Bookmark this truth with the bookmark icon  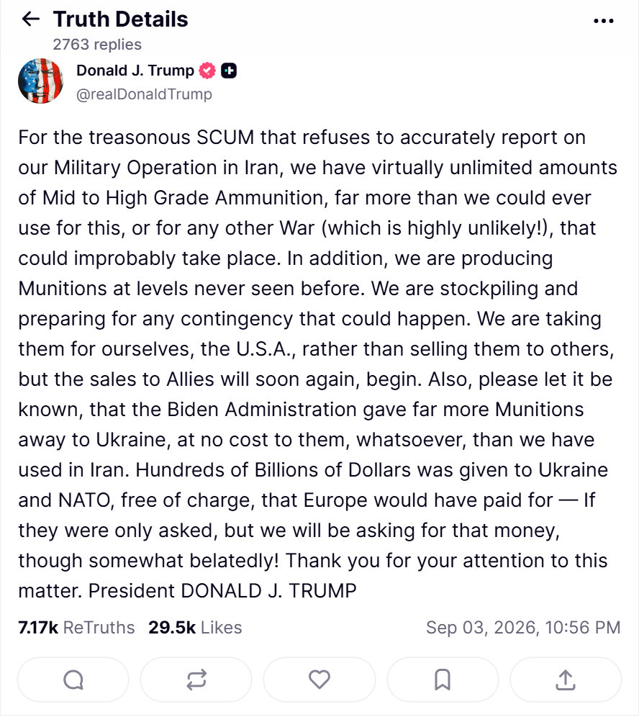443,680
